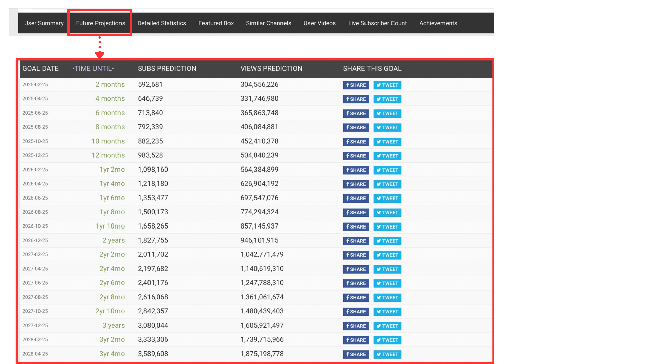Share the 2025-02-25 goal on Facebook
648x364 pixels.
pos(356,85)
